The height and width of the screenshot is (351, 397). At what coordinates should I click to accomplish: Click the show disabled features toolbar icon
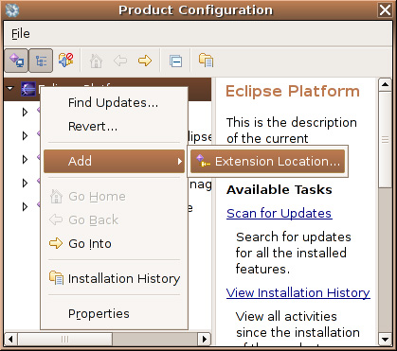[x=66, y=61]
